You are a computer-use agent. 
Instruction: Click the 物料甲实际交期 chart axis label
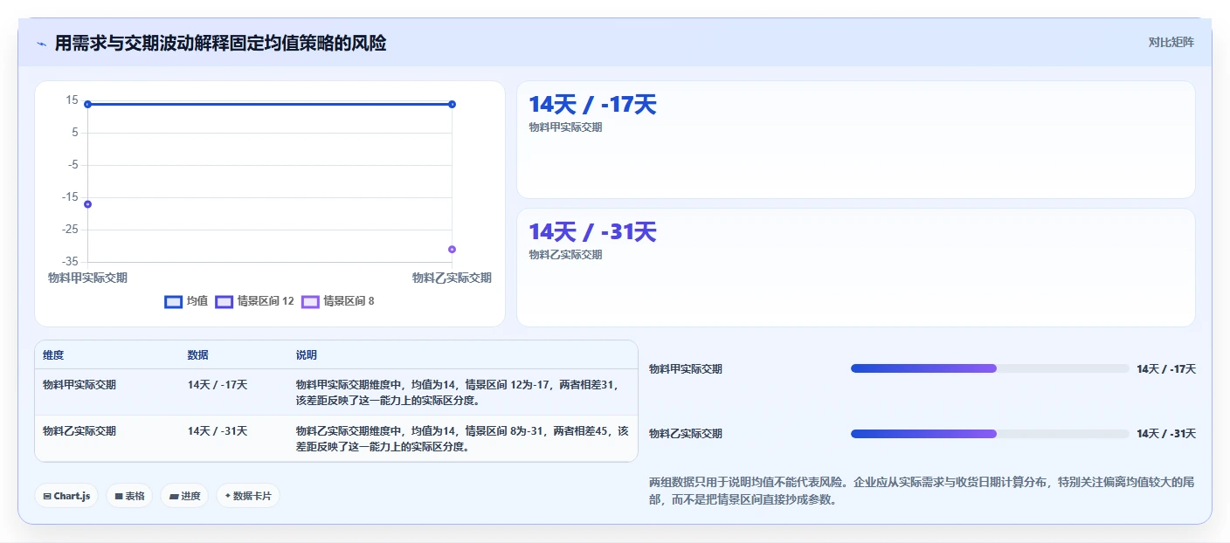tap(87, 278)
